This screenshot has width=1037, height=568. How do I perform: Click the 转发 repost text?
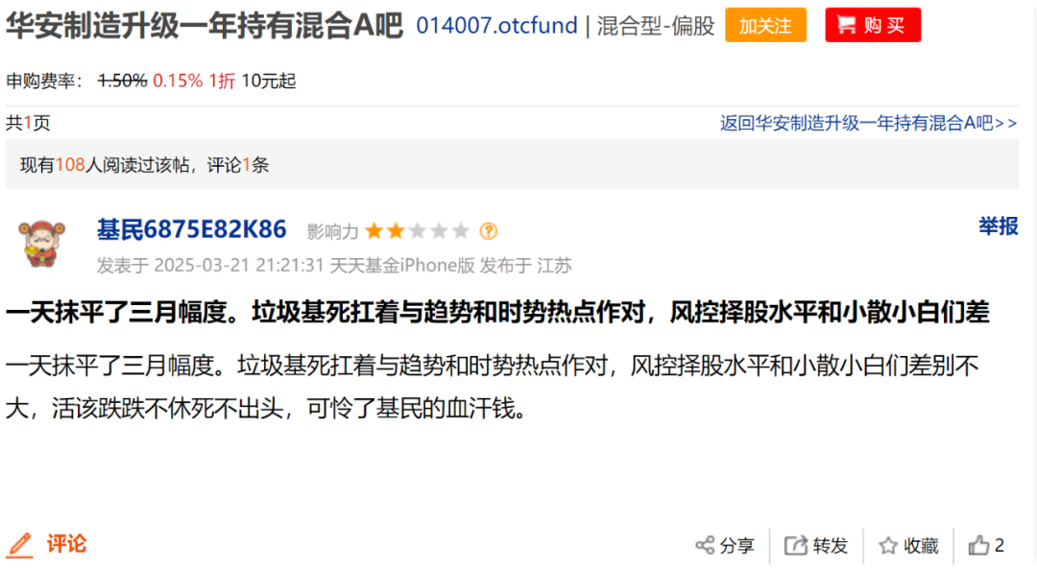pos(831,546)
